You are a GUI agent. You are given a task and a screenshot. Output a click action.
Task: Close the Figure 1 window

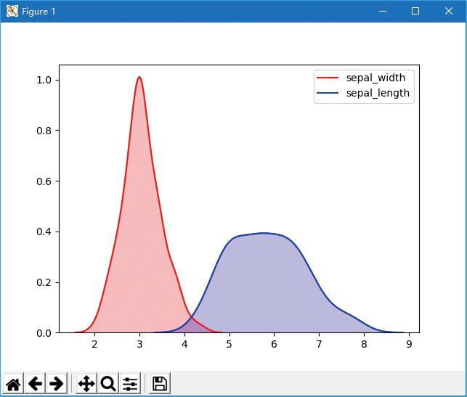coord(449,12)
